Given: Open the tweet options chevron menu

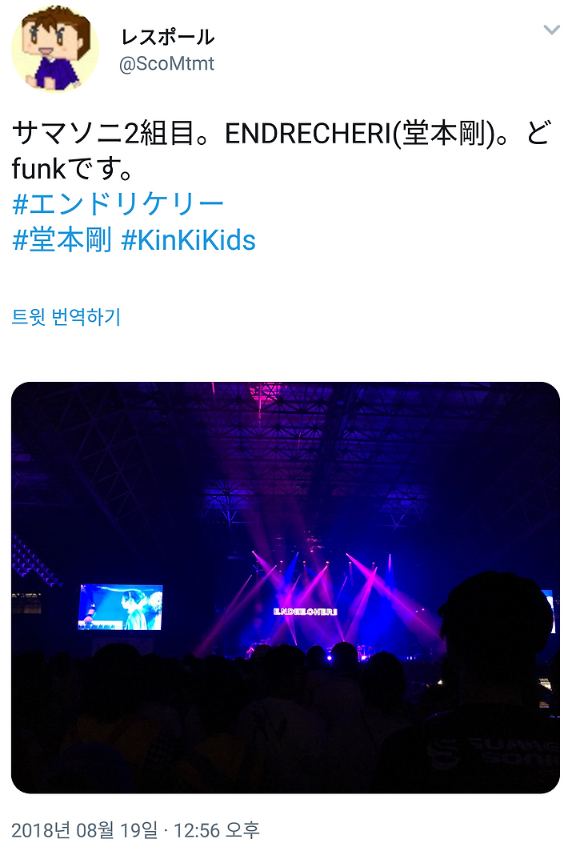Looking at the screenshot, I should point(551,30).
